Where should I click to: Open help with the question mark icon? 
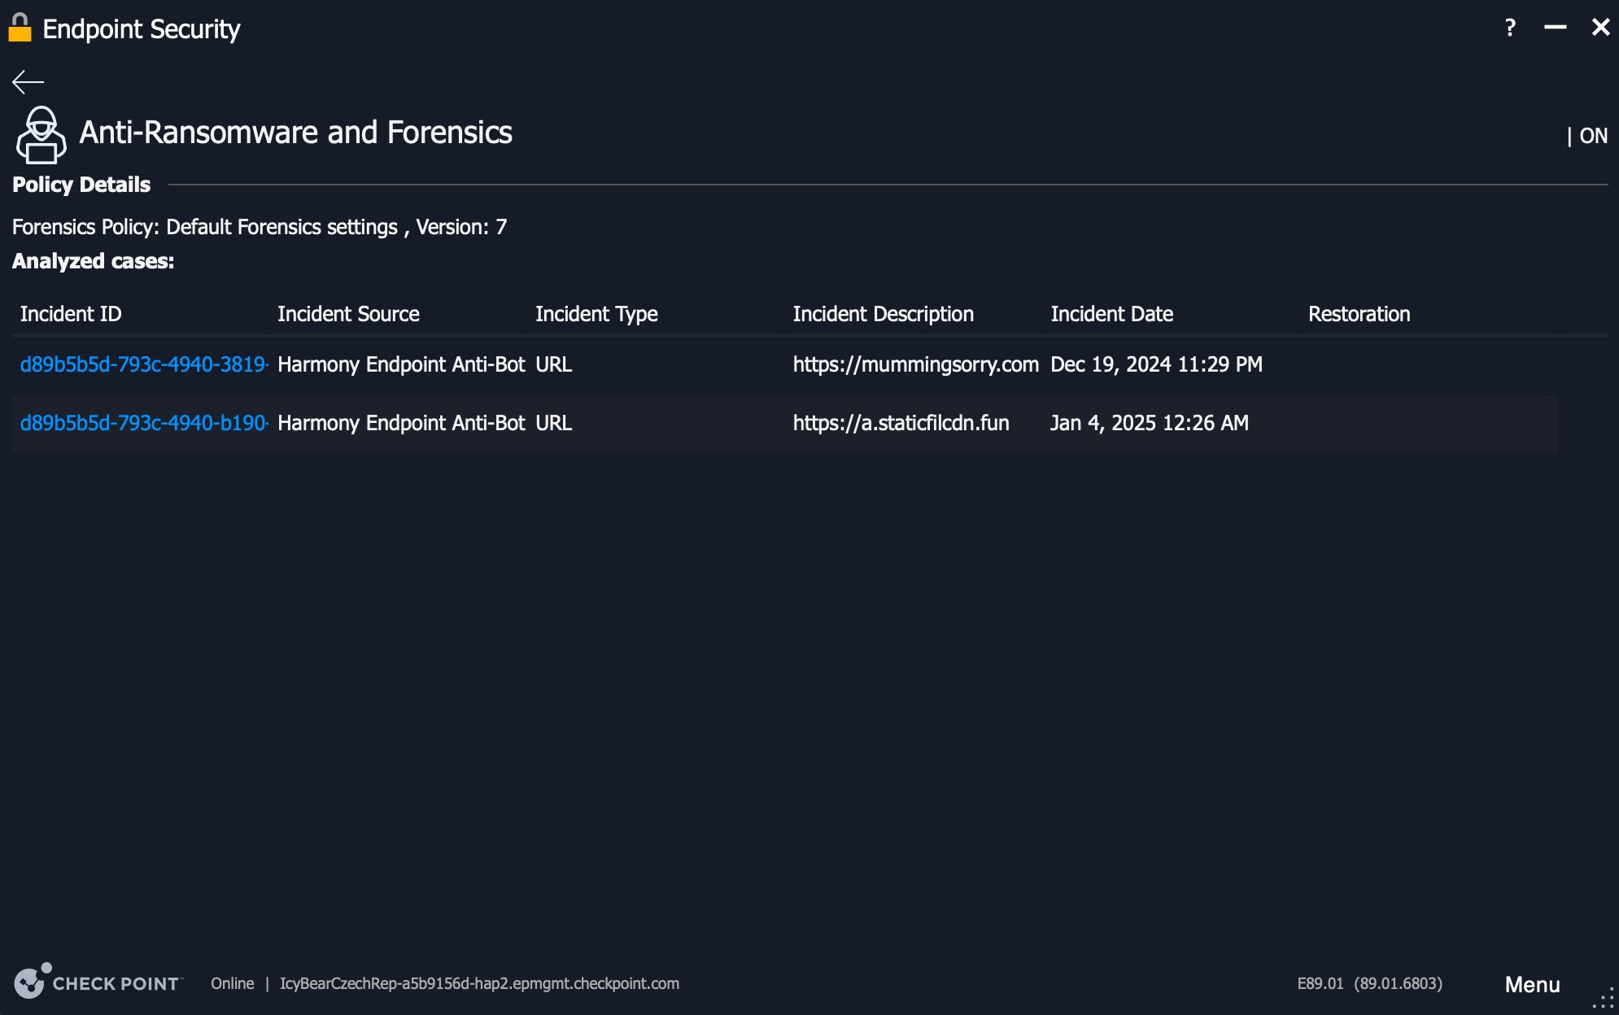pos(1510,28)
